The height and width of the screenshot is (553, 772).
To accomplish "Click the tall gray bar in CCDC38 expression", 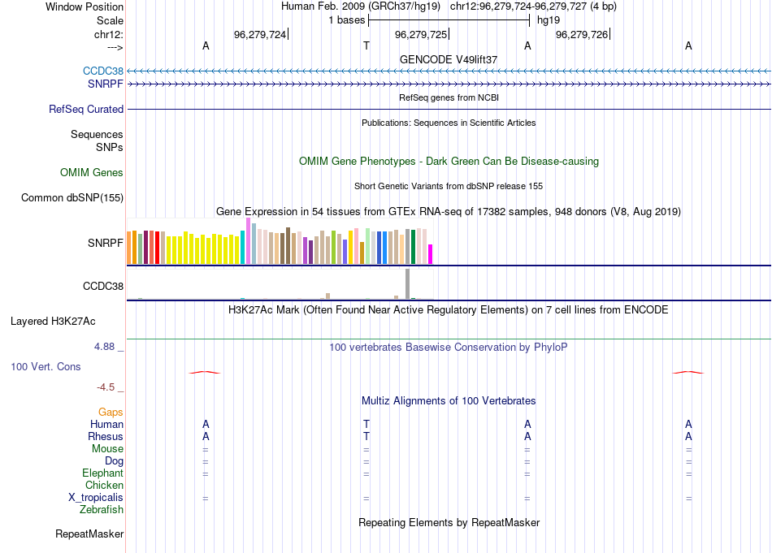I will point(408,284).
